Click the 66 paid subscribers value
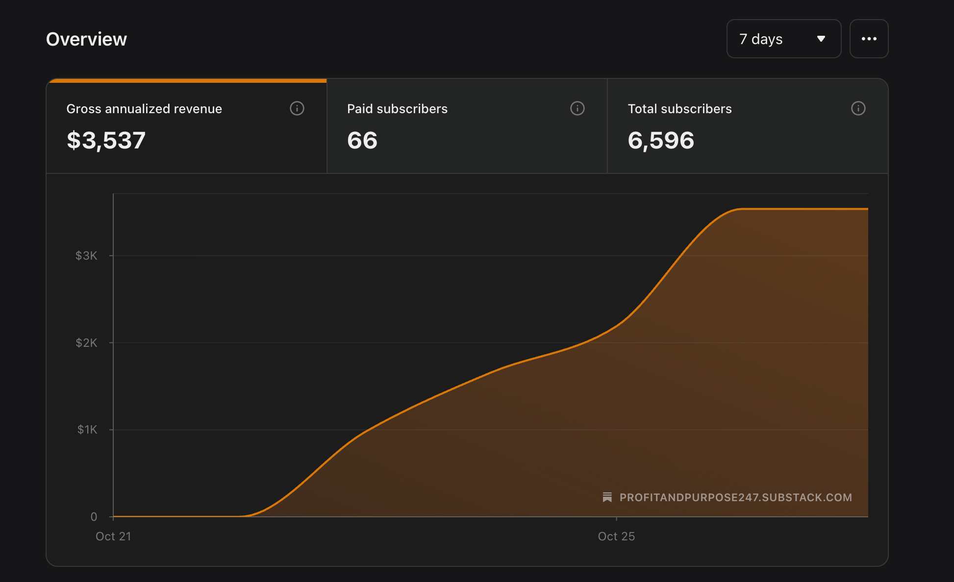954x582 pixels. 362,141
